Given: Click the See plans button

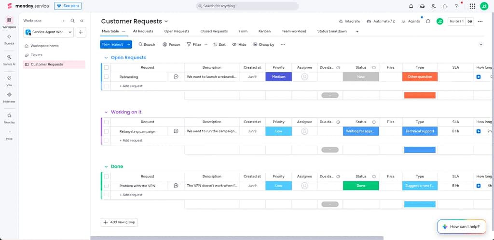Looking at the screenshot, I should (68, 6).
